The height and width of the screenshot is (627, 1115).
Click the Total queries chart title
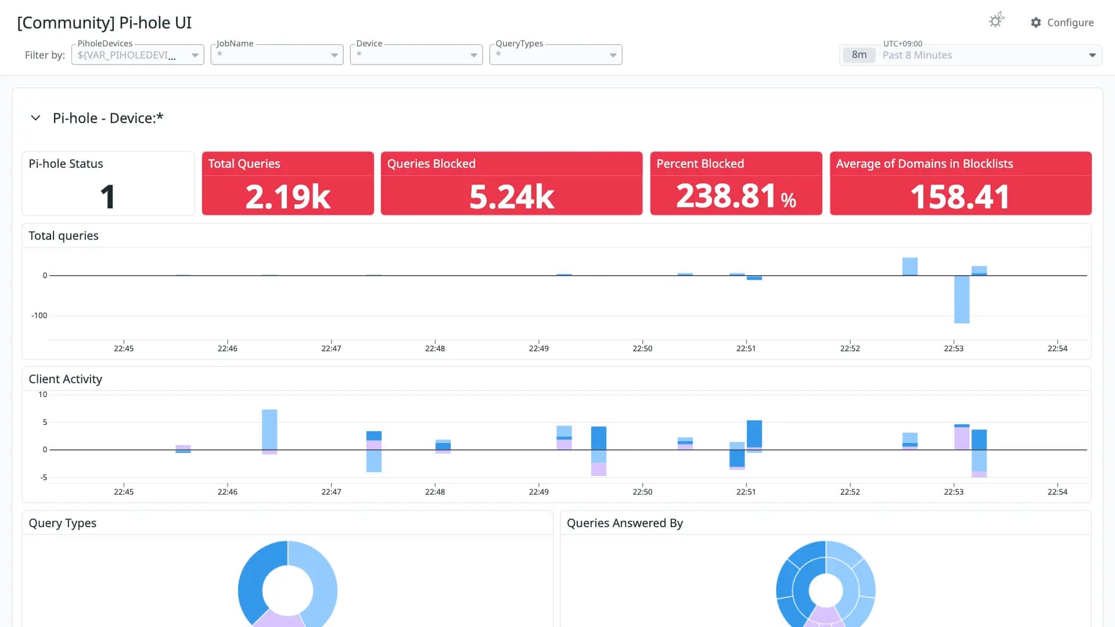point(63,236)
